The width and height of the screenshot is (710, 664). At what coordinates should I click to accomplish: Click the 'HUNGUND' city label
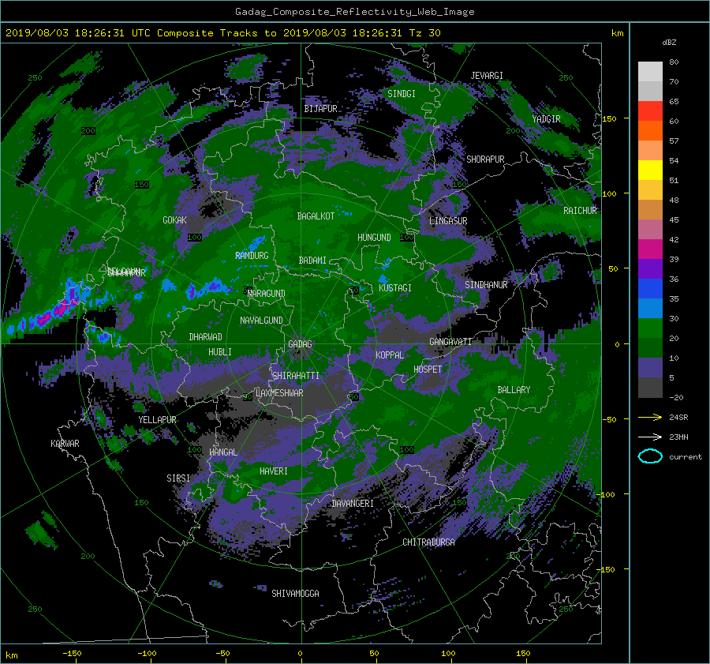pyautogui.click(x=374, y=238)
